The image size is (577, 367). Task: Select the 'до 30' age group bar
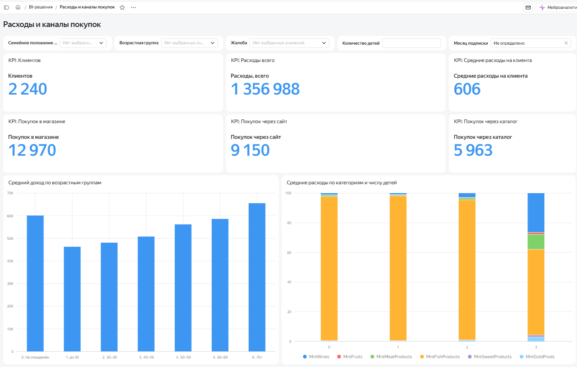pos(72,299)
